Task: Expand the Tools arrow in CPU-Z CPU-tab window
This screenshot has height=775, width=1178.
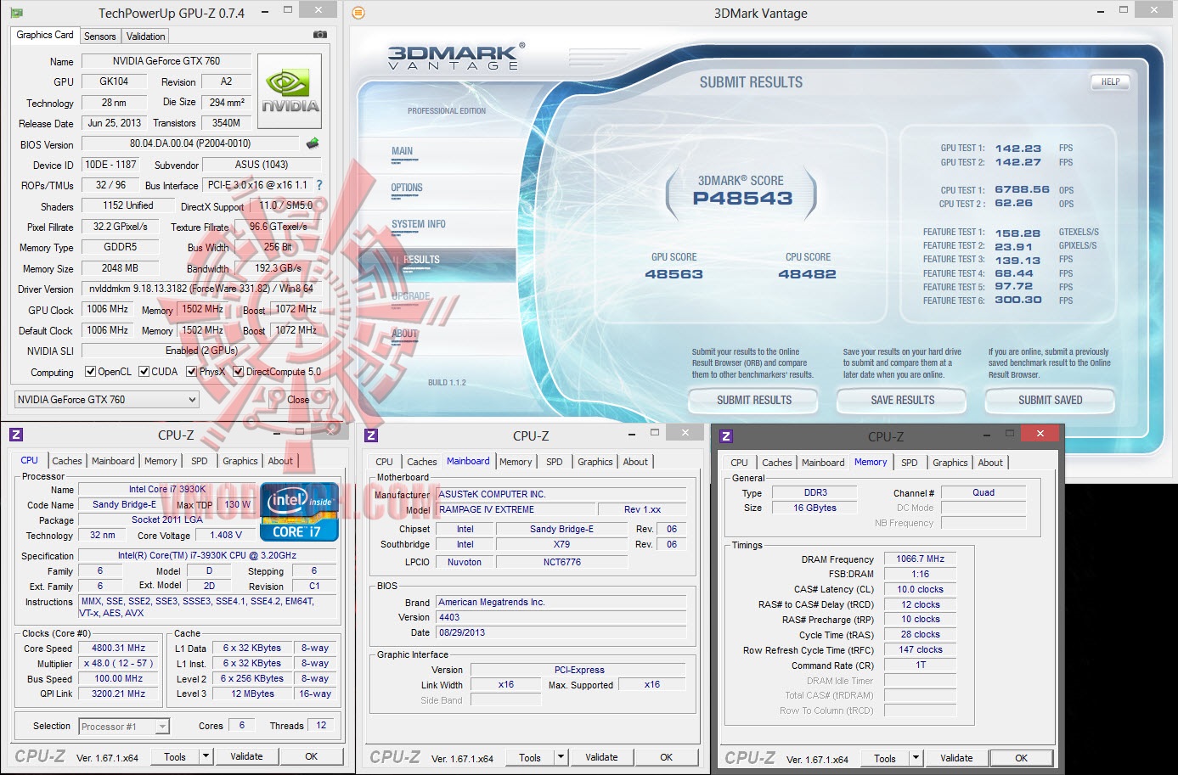Action: coord(206,756)
